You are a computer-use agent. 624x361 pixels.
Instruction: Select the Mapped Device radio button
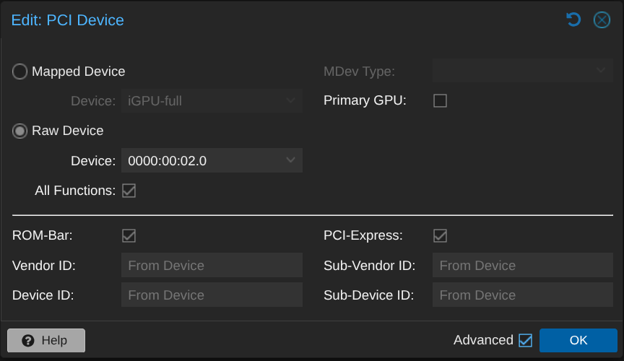coord(20,71)
